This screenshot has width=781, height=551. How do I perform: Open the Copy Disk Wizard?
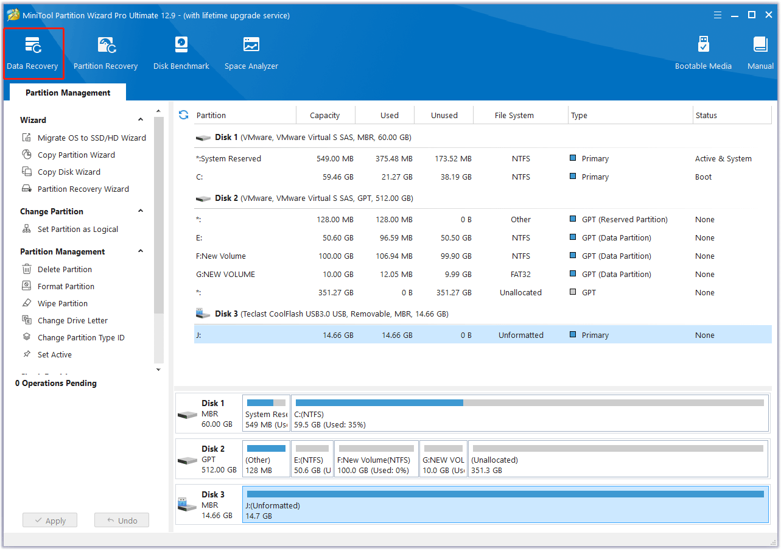pyautogui.click(x=68, y=171)
